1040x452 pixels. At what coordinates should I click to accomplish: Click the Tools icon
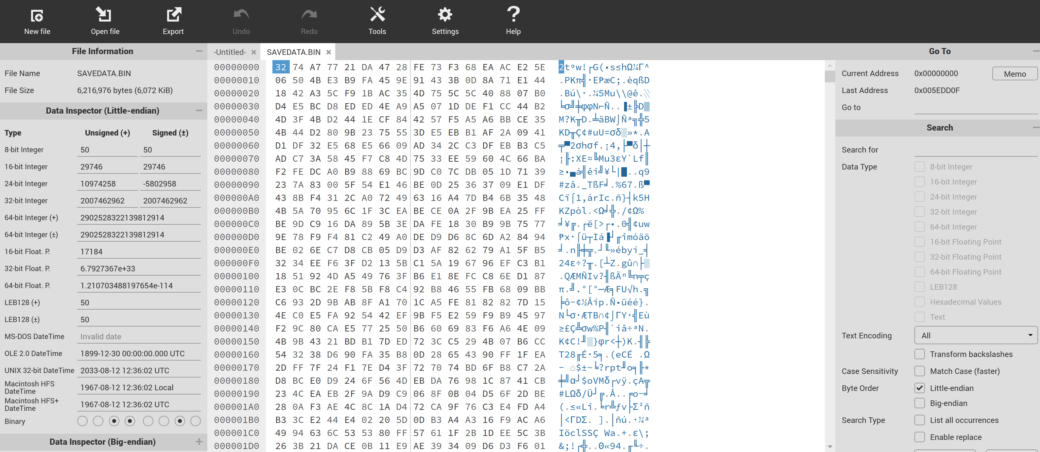point(377,20)
